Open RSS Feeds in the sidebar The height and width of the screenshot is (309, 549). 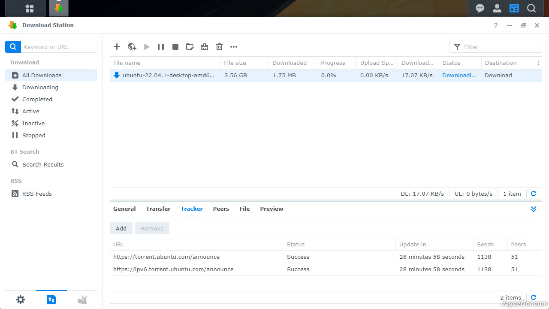click(51, 194)
